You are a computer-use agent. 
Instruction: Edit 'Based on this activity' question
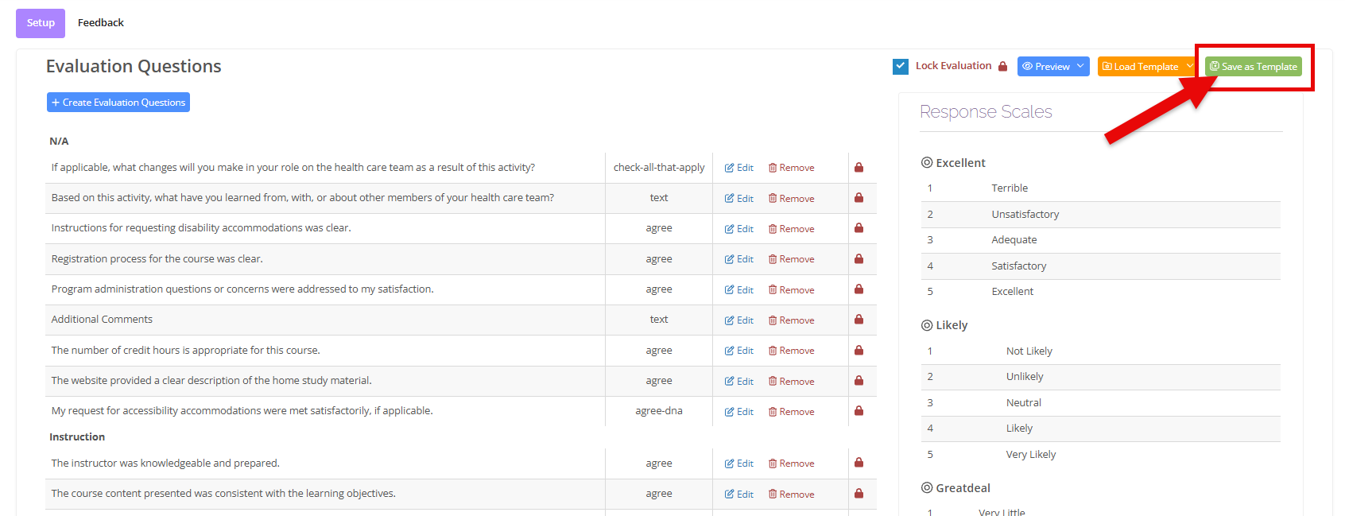(739, 198)
